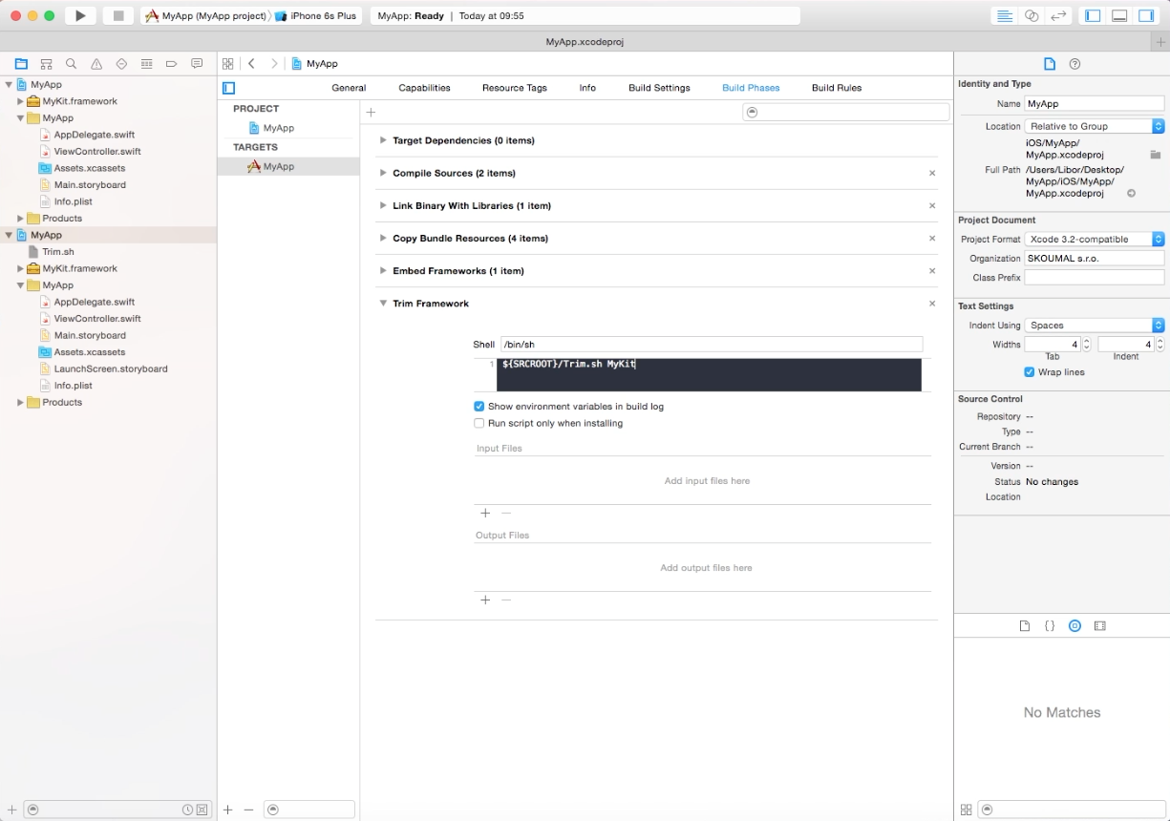Open the Report navigator speech-bubble icon

[x=197, y=64]
